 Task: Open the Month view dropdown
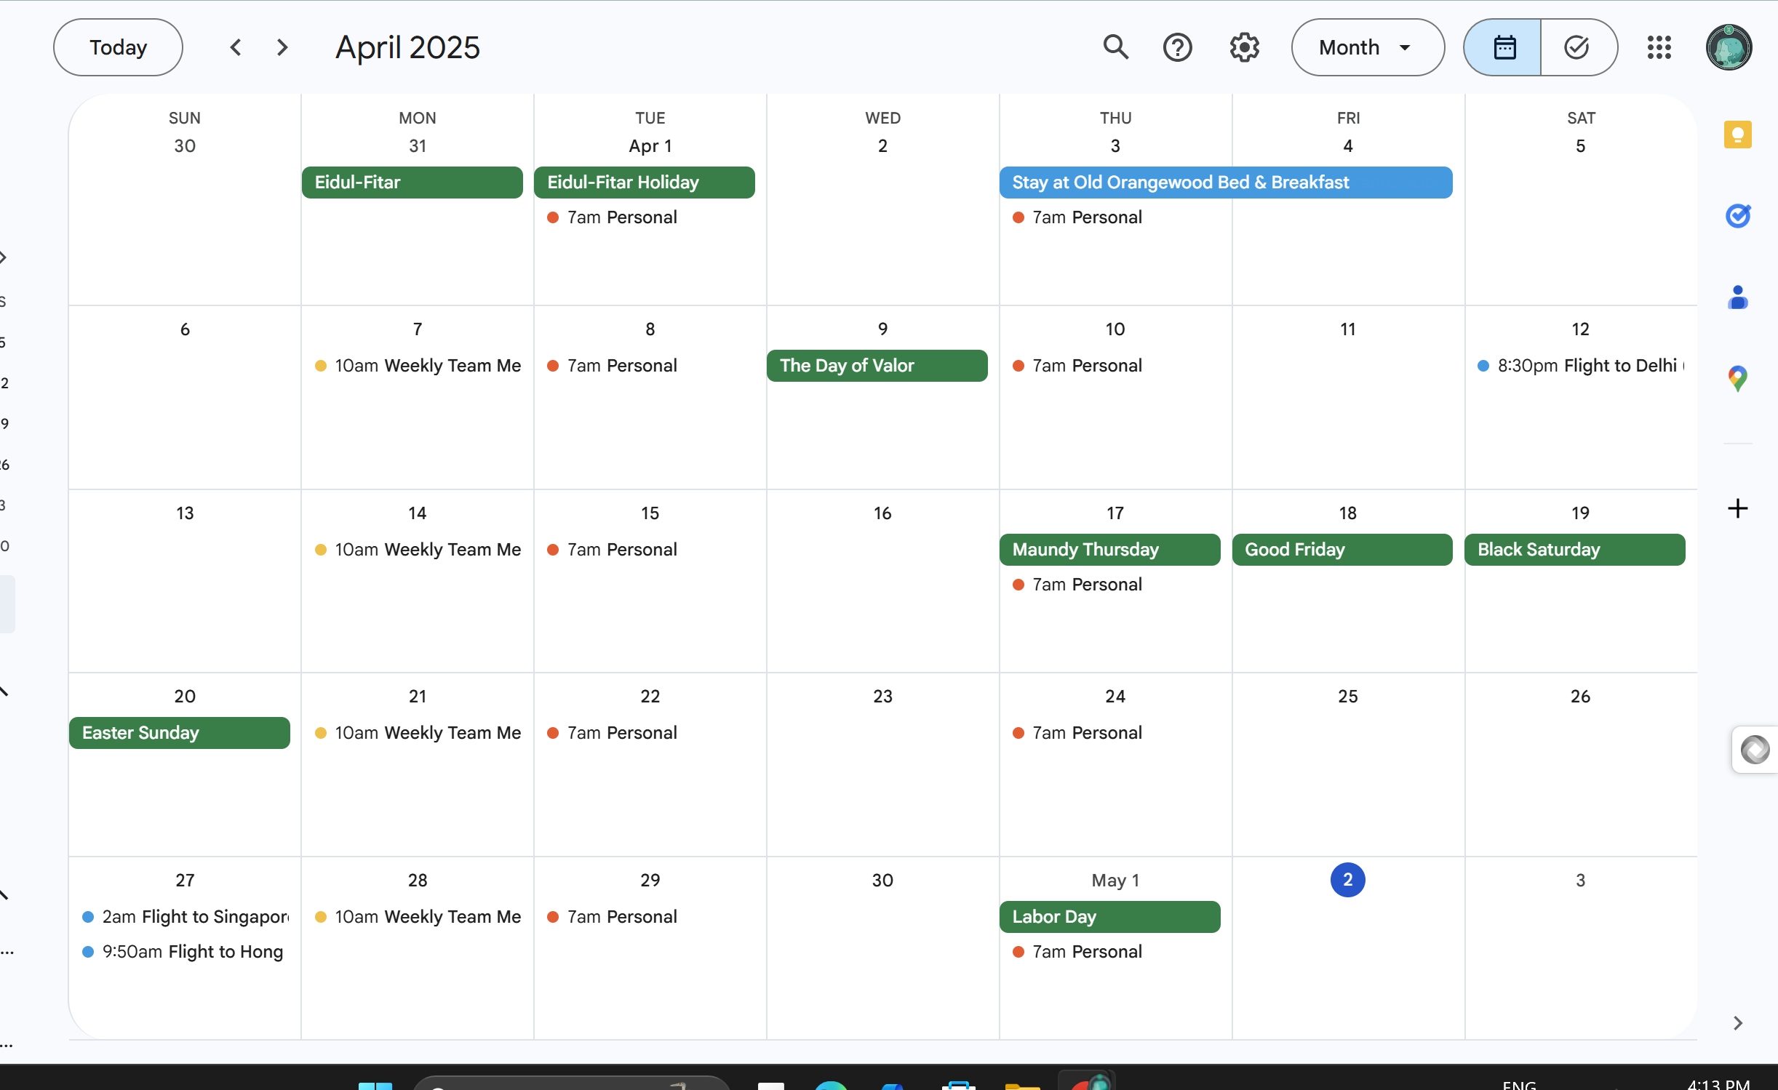click(1366, 47)
